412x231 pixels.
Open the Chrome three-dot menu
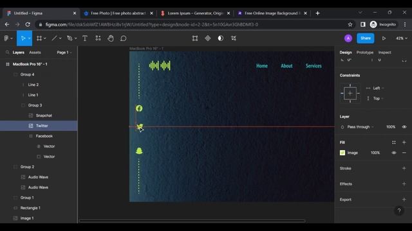click(405, 24)
